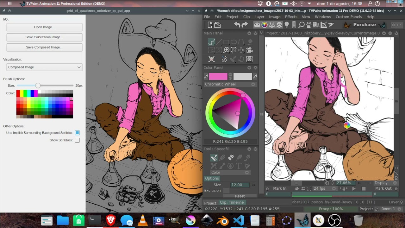Open the Layer menu in TVPaint
The width and height of the screenshot is (405, 228).
(259, 17)
